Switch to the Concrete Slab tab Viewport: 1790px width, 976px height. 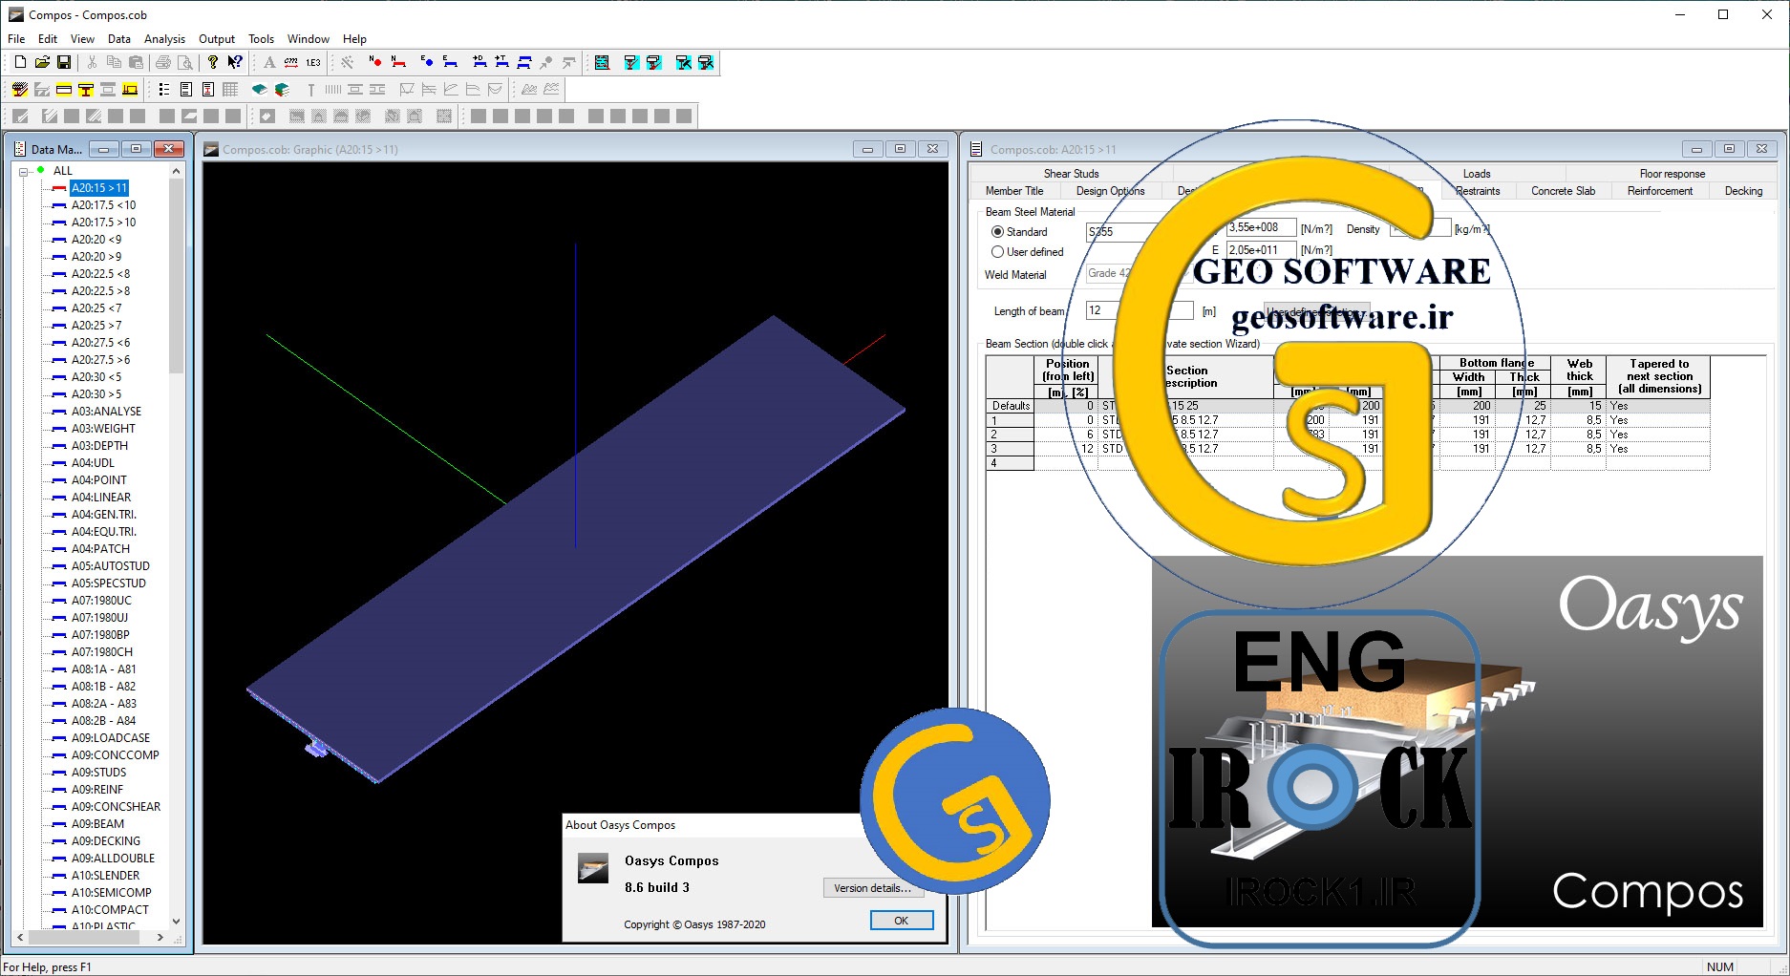point(1563,191)
